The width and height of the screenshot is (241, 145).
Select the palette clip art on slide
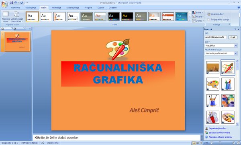(x=118, y=49)
